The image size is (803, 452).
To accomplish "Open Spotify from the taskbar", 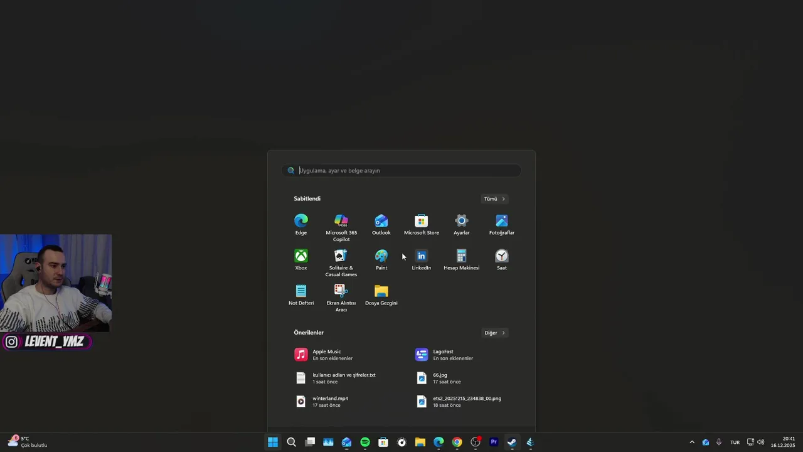I will click(365, 442).
